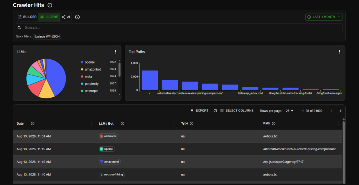Click the tallest bar for path /
Screen dimensions: 359x185
(x=149, y=80)
